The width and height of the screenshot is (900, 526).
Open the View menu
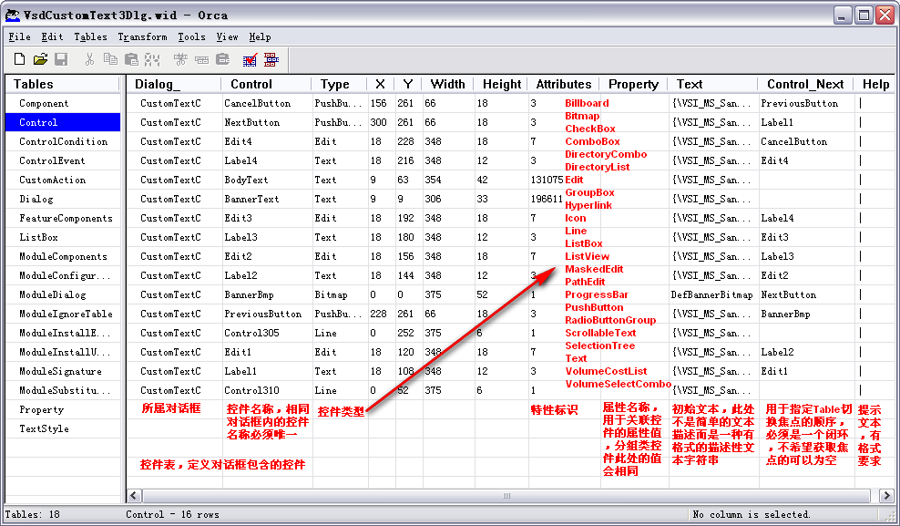coord(228,36)
